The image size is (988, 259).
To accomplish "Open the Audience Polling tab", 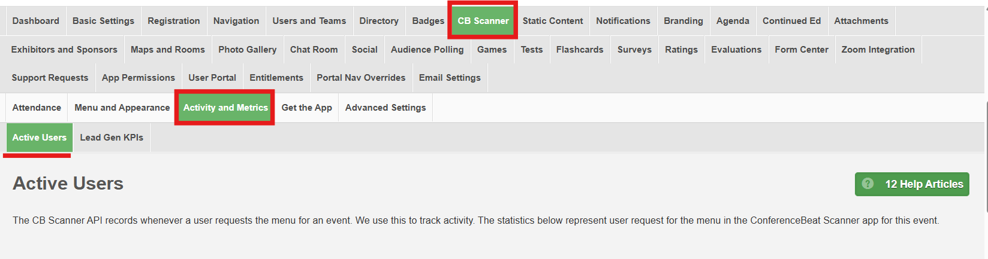I will [x=427, y=50].
